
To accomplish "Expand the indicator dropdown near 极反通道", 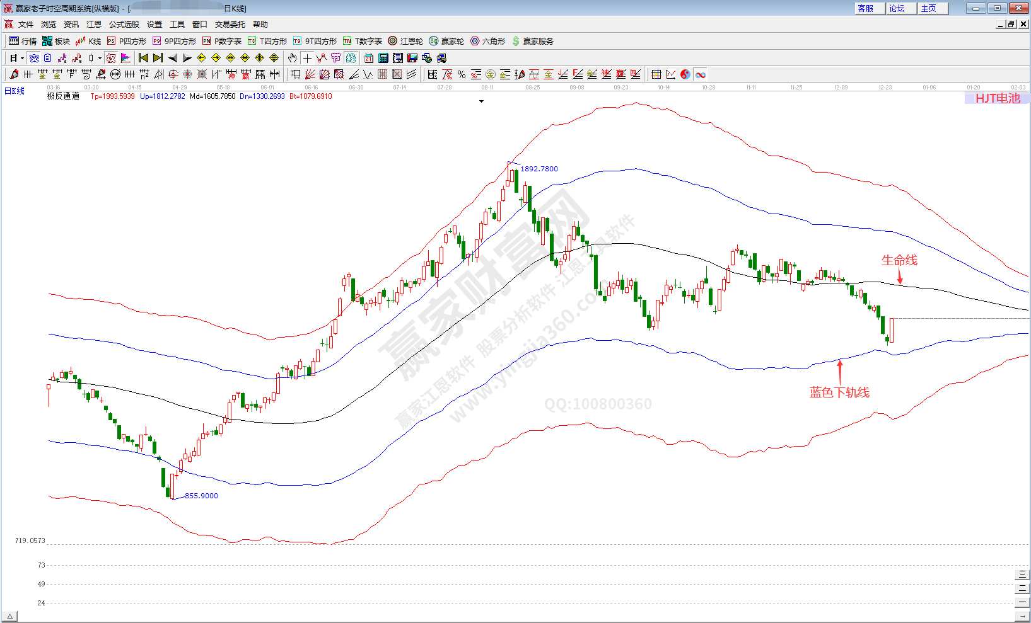I will point(481,101).
